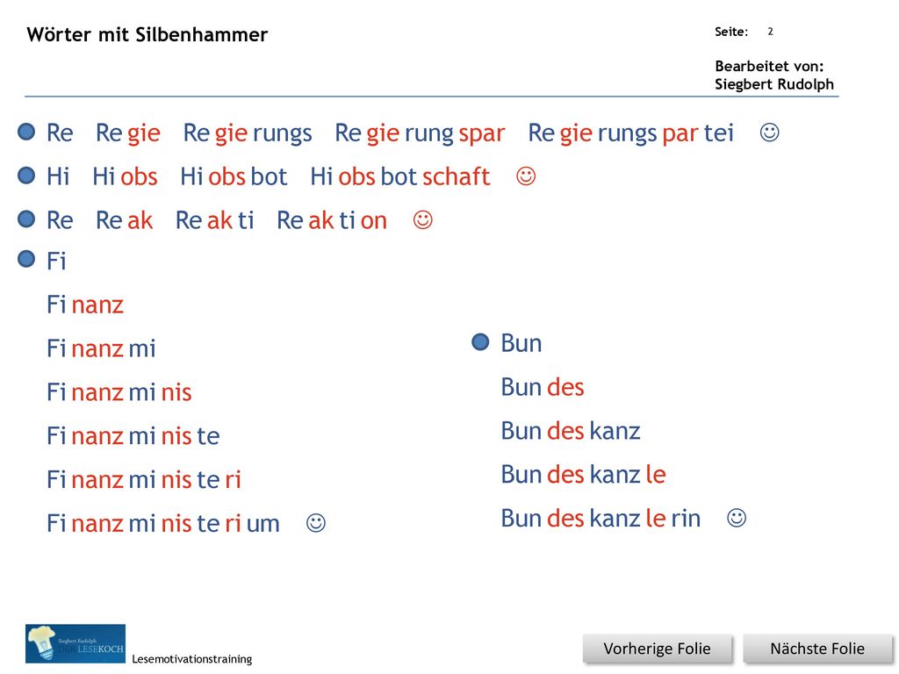Screen dimensions: 899x674
Task: Click the Seite page number 2
Action: (x=770, y=32)
